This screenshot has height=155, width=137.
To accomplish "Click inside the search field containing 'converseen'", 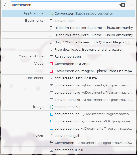I will [x=68, y=5].
